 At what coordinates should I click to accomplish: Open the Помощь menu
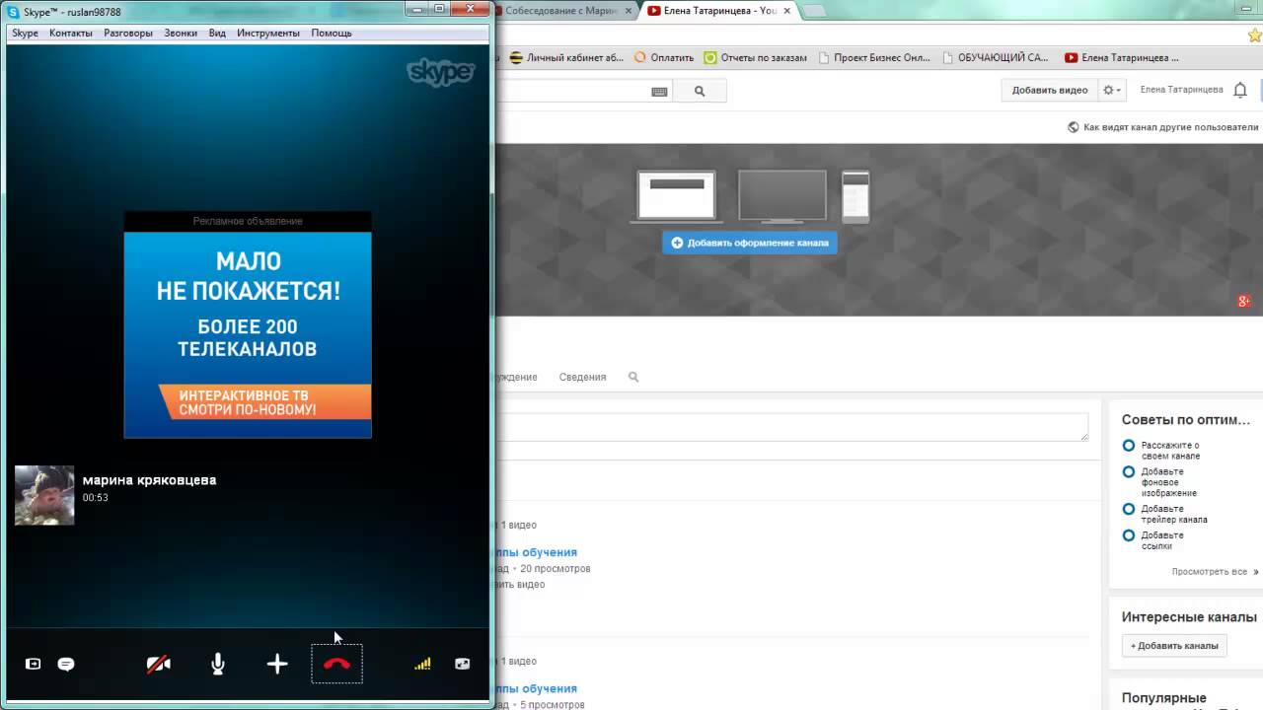click(332, 33)
